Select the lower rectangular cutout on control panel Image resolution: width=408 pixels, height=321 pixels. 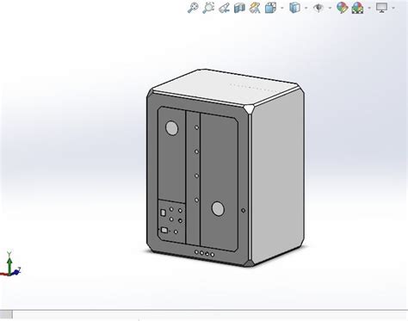164,230
